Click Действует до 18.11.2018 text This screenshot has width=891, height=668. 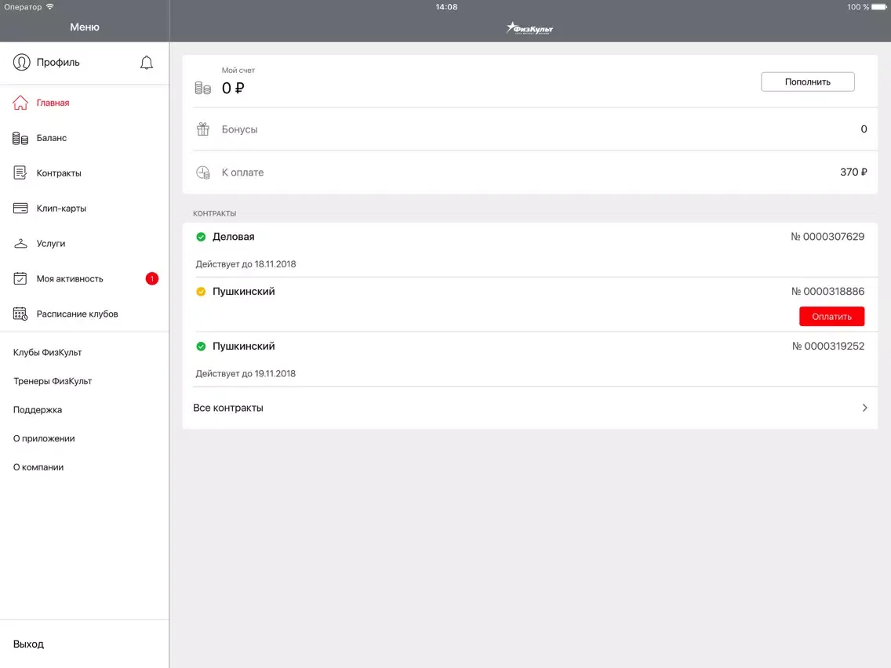click(x=245, y=264)
